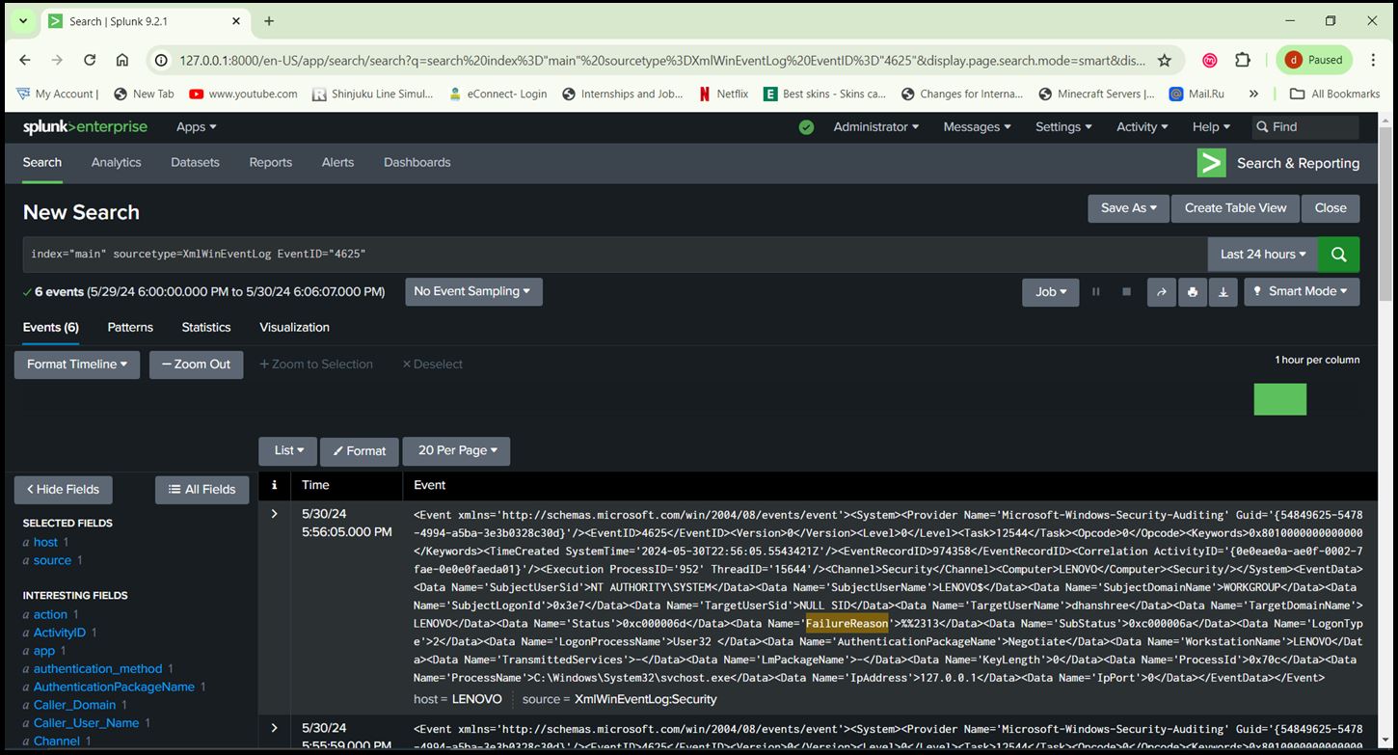The width and height of the screenshot is (1398, 755).
Task: Expand the first 5:56:05 PM event row
Action: coord(274,513)
